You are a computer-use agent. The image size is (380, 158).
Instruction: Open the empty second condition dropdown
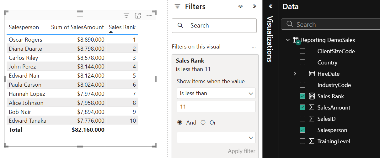point(216,138)
